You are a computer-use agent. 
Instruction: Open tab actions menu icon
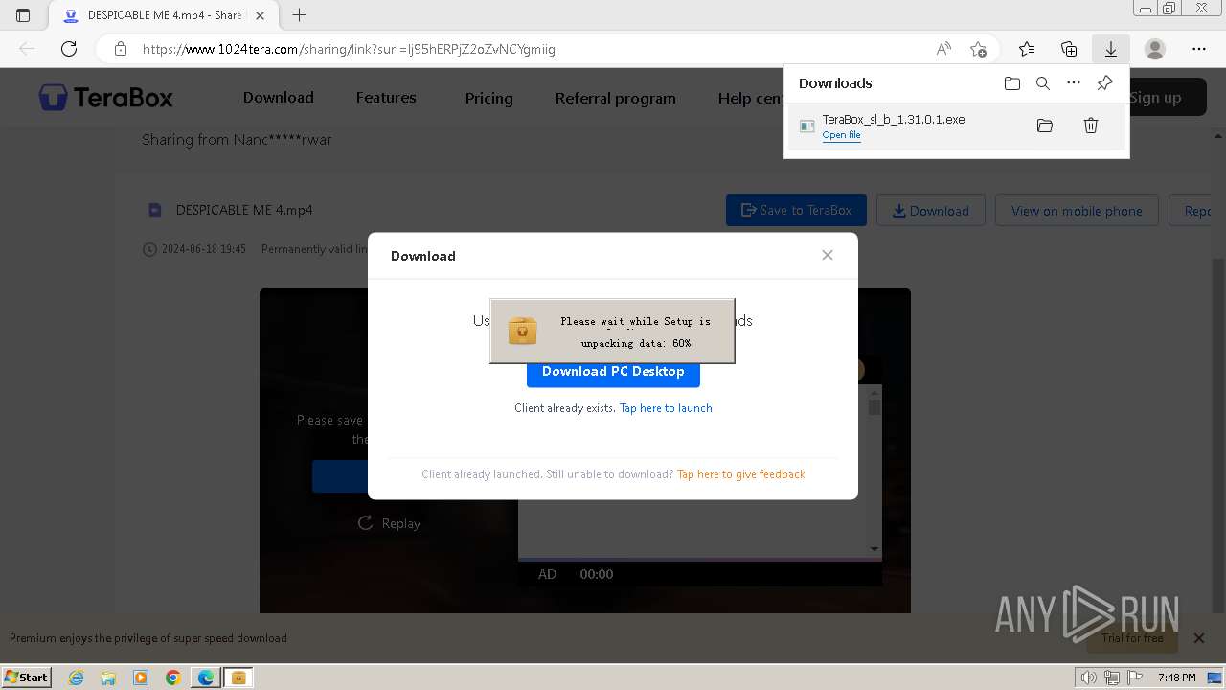tap(23, 15)
